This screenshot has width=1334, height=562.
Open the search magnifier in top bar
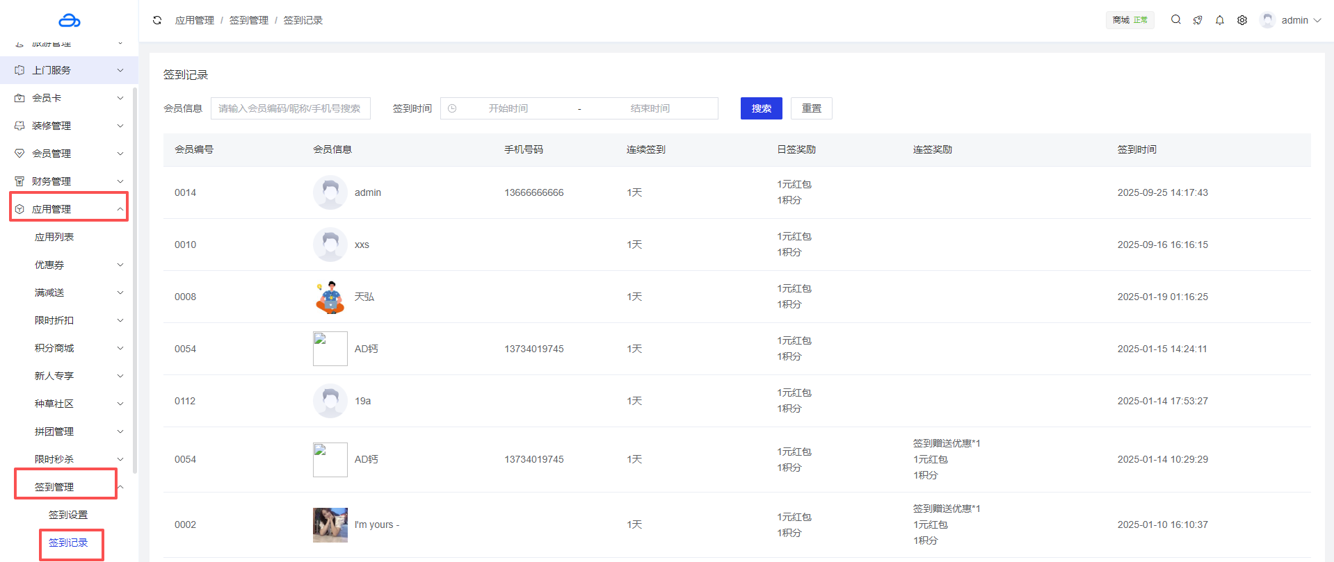(1175, 20)
